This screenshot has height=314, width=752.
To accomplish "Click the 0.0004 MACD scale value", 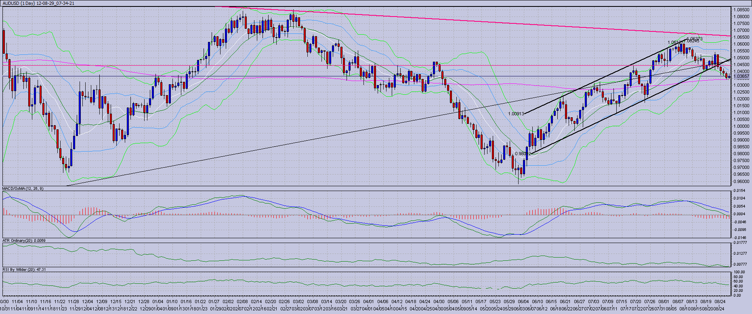I will [739, 214].
